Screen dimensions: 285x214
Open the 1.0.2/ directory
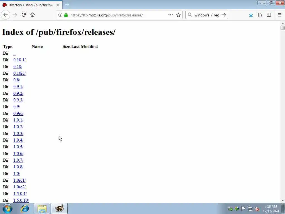pos(18,127)
